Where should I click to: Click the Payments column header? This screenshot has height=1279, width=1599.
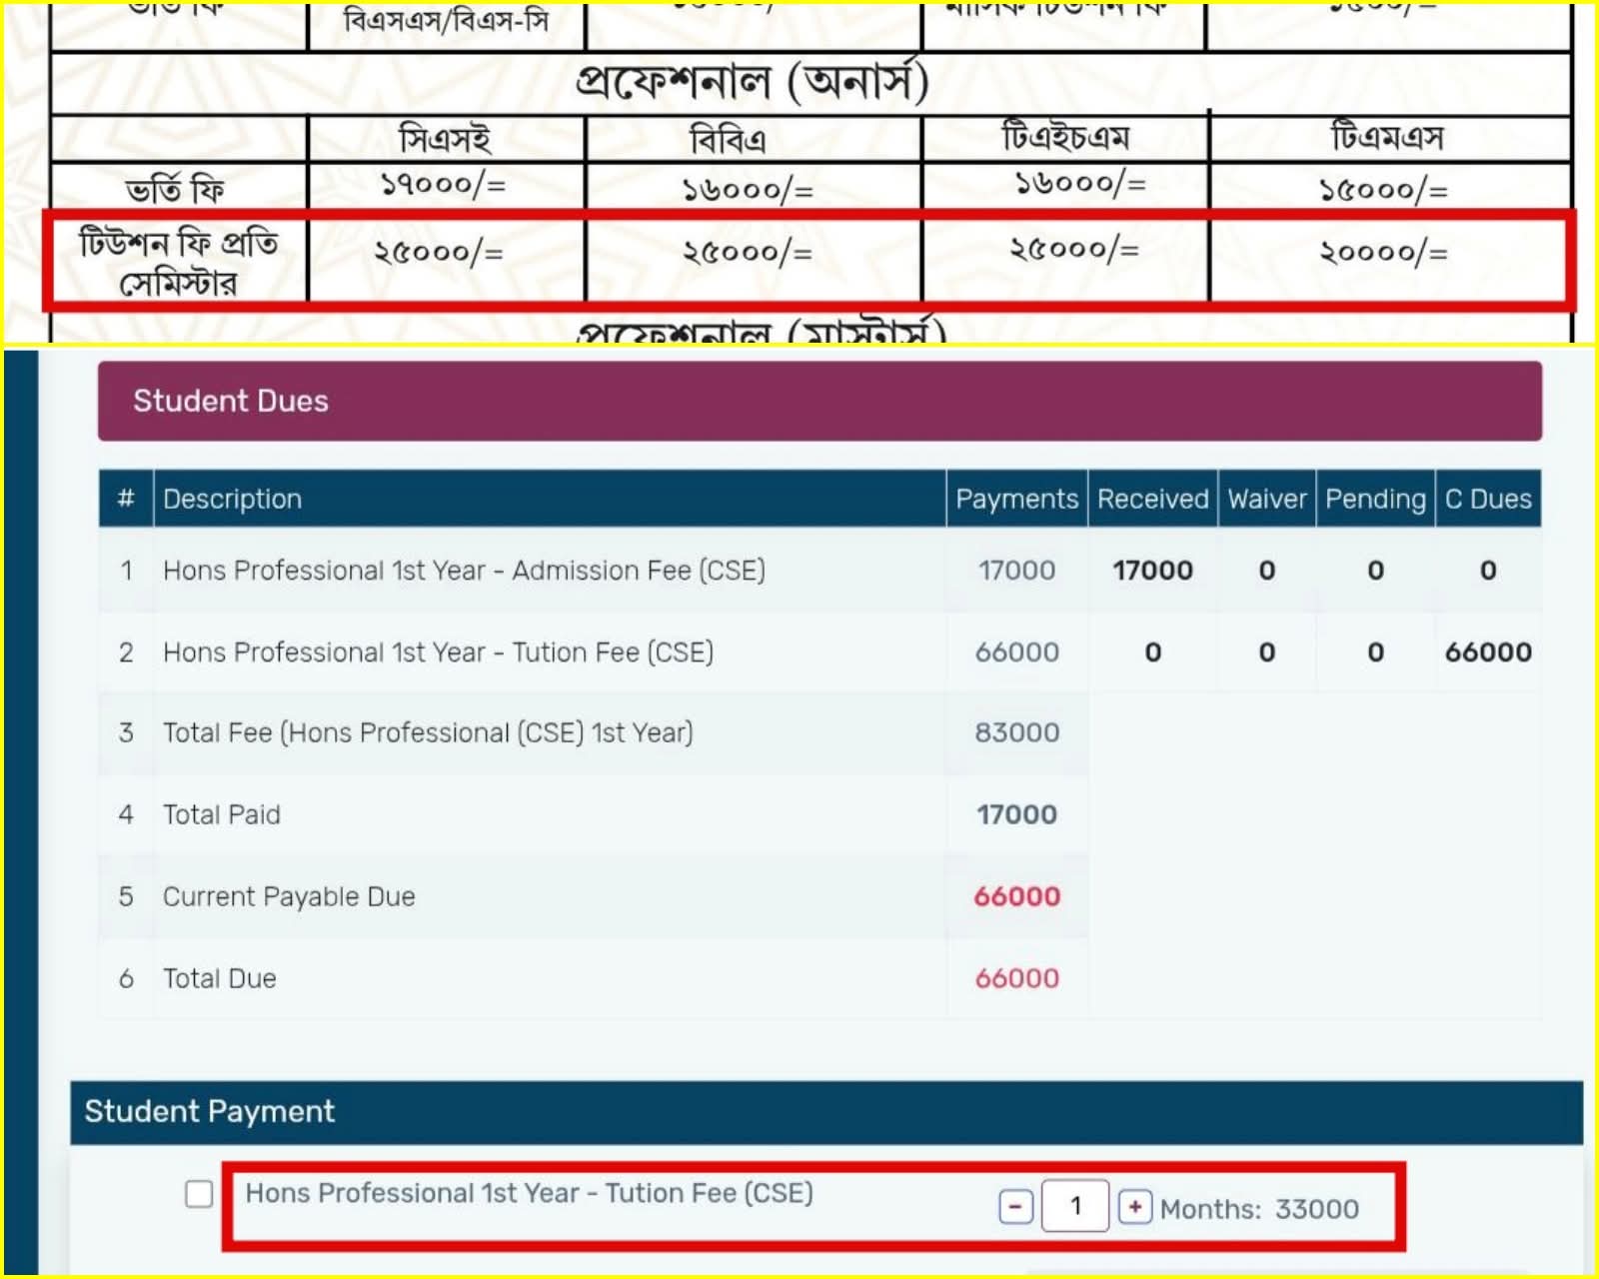click(x=1016, y=499)
